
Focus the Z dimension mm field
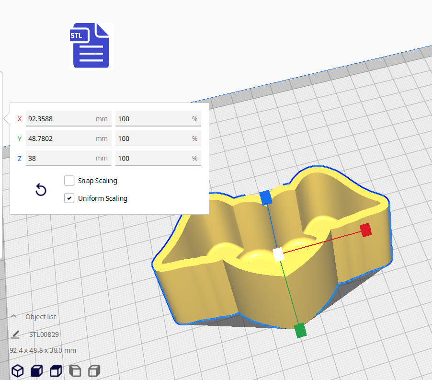[x=60, y=158]
